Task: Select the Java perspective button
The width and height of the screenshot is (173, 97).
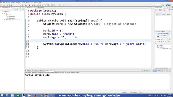Action: pyautogui.click(x=168, y=5)
